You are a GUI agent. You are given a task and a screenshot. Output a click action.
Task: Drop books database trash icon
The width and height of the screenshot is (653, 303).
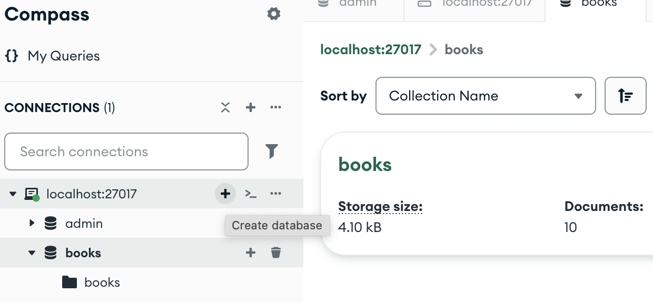click(276, 253)
